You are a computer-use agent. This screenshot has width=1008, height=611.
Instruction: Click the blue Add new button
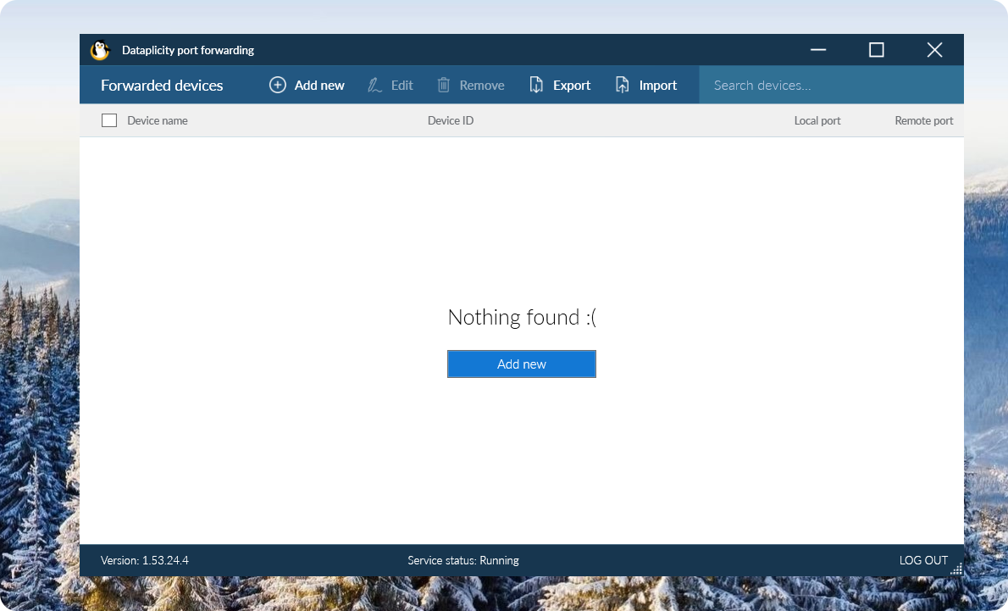521,364
